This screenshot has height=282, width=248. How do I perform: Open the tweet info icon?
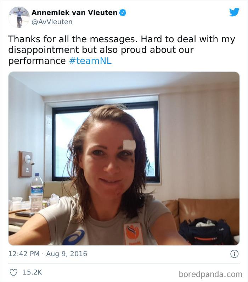pos(234,254)
